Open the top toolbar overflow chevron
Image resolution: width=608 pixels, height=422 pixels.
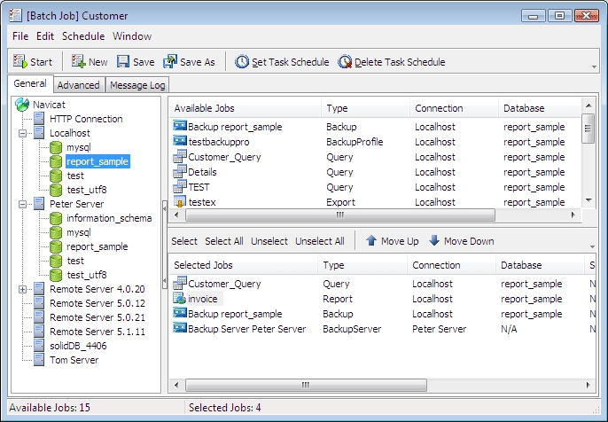click(594, 66)
